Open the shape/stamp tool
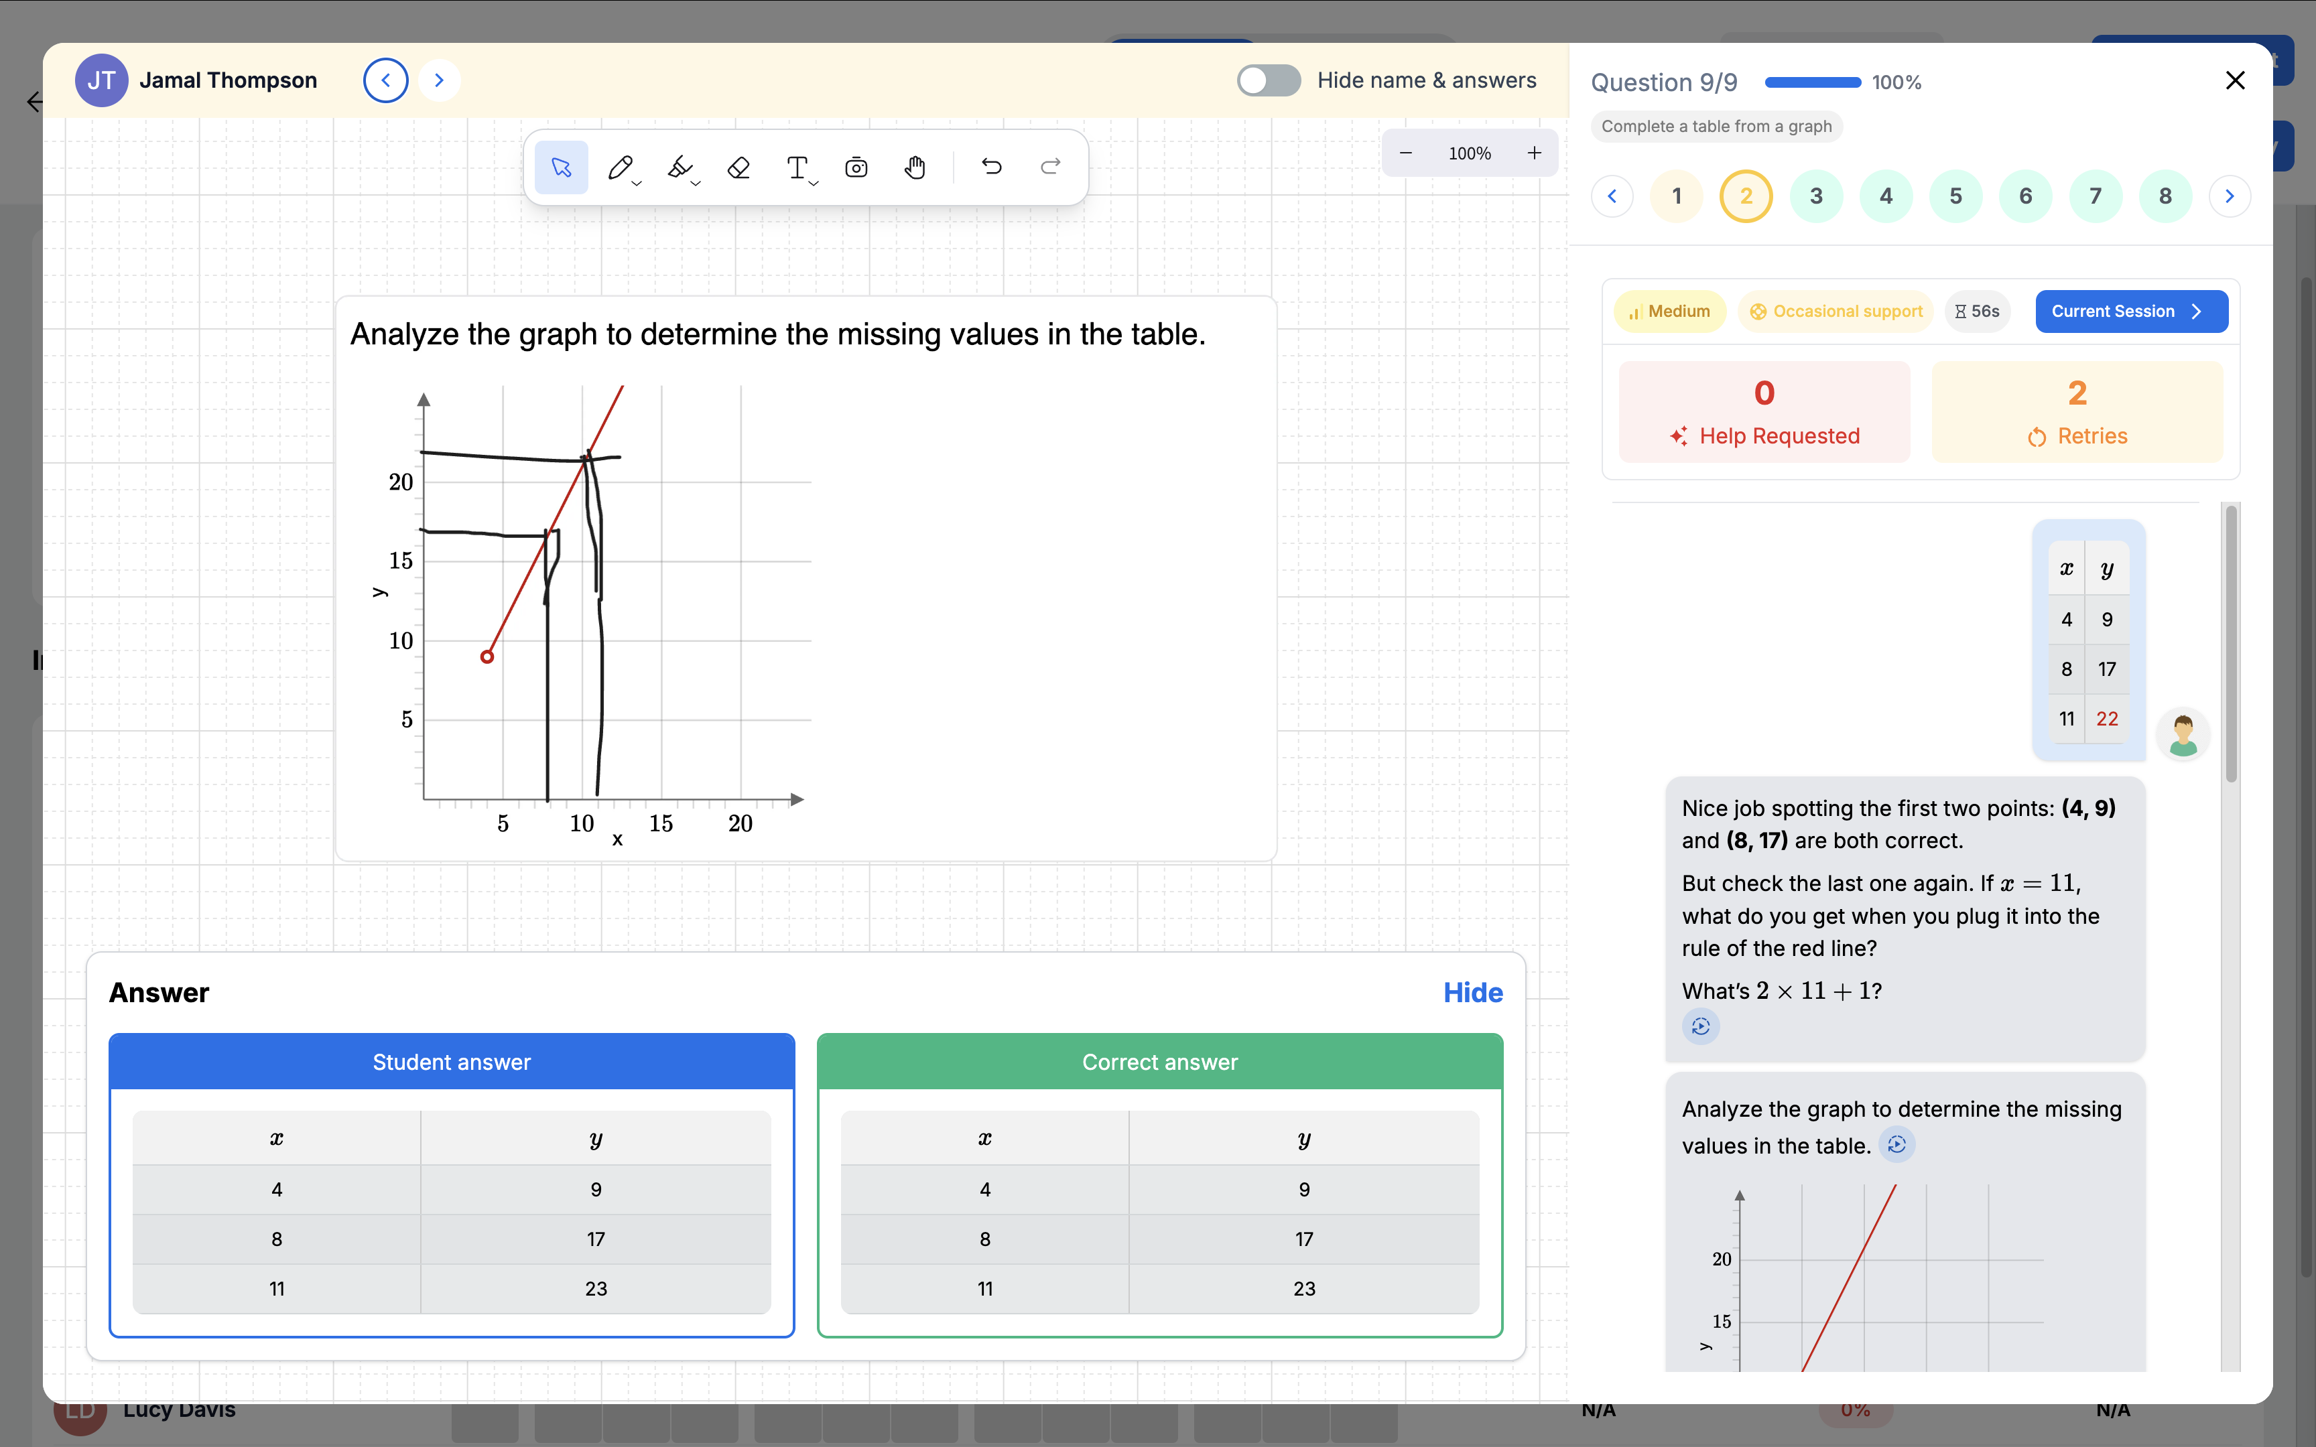Viewport: 2316px width, 1447px height. [856, 167]
